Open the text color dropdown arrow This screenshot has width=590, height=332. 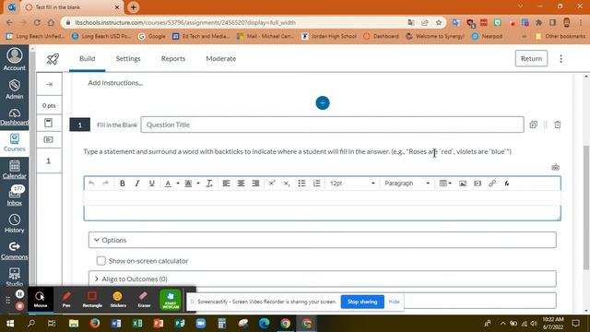coord(178,184)
